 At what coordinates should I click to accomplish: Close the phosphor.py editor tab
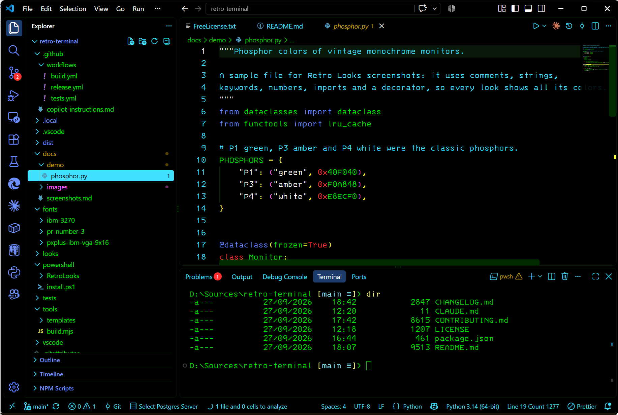tap(381, 26)
